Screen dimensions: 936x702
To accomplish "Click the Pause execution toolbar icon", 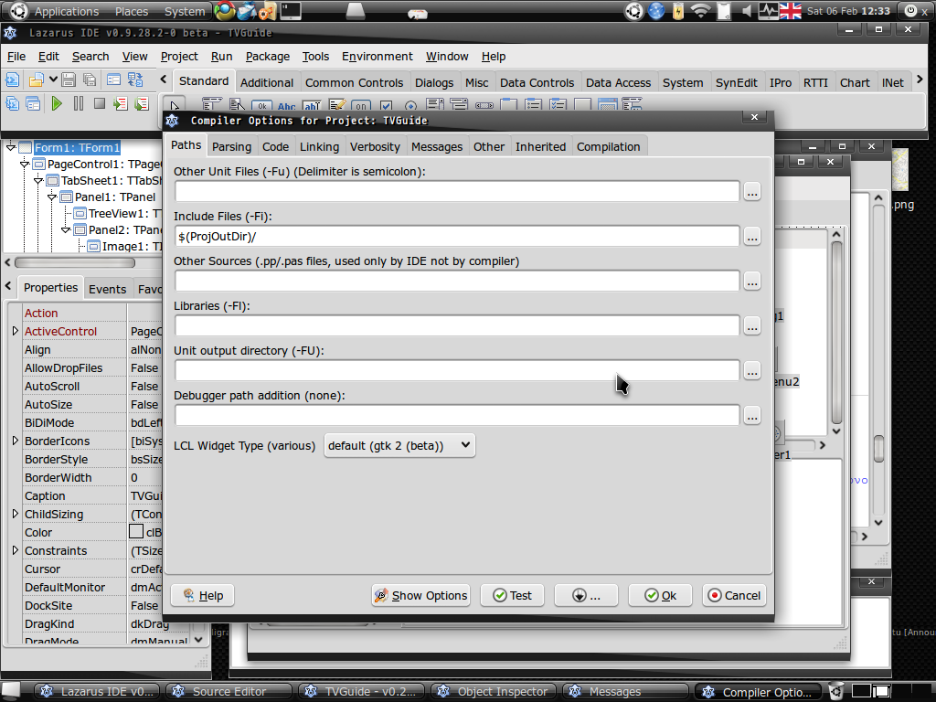I will (78, 104).
